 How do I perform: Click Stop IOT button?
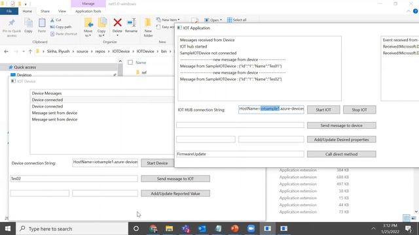(x=359, y=110)
